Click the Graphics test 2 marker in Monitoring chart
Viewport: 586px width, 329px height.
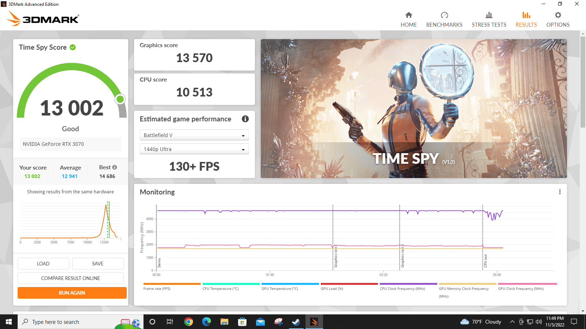click(x=403, y=256)
